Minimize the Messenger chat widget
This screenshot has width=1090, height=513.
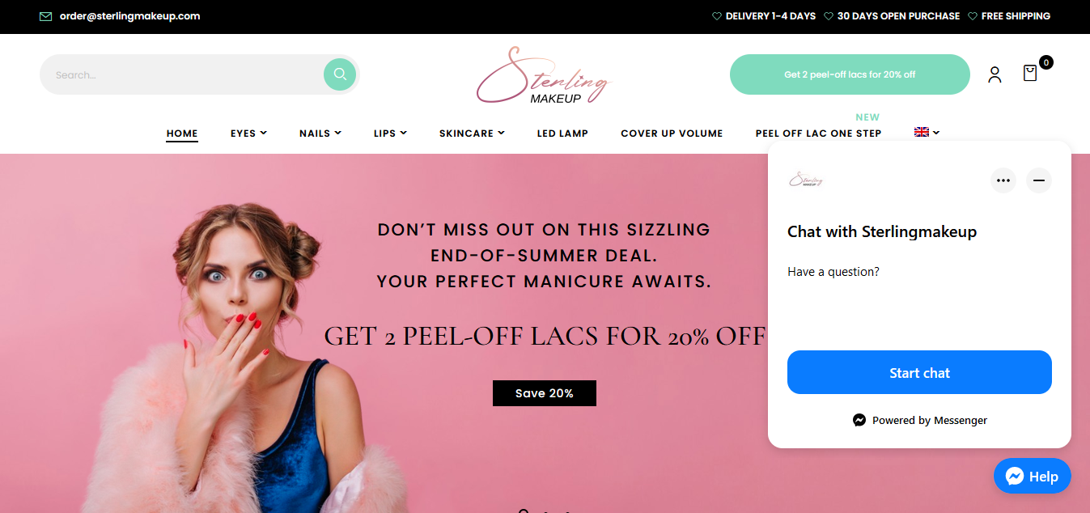click(x=1039, y=180)
